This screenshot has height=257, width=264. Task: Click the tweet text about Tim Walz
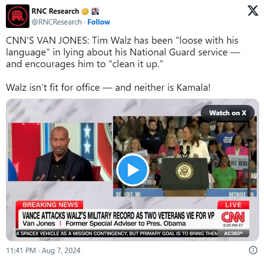(x=123, y=52)
